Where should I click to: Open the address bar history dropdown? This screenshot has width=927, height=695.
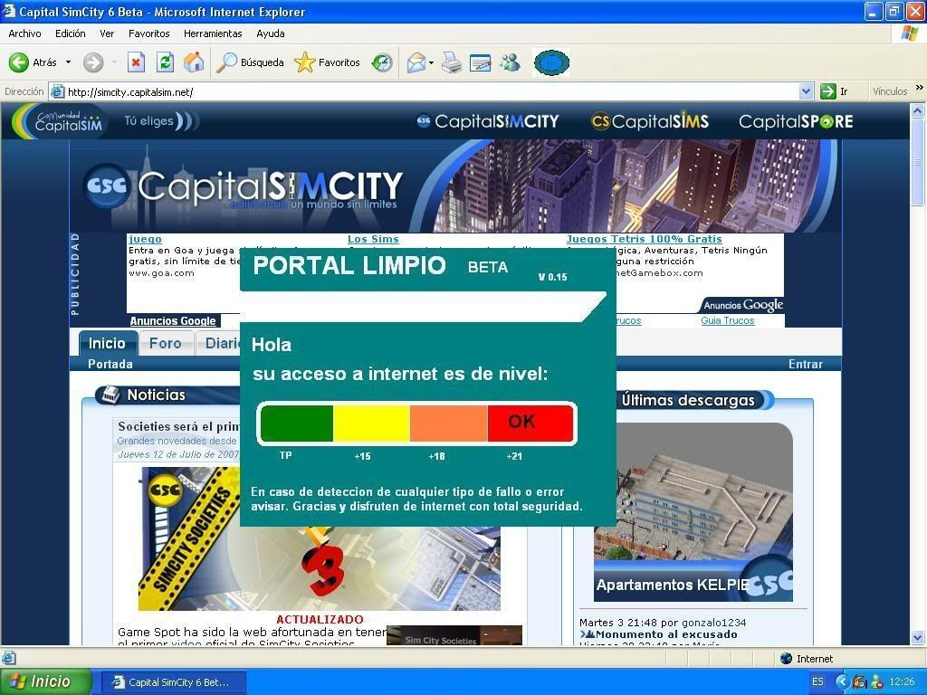(806, 90)
